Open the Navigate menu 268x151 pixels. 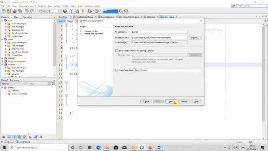(x=23, y=6)
